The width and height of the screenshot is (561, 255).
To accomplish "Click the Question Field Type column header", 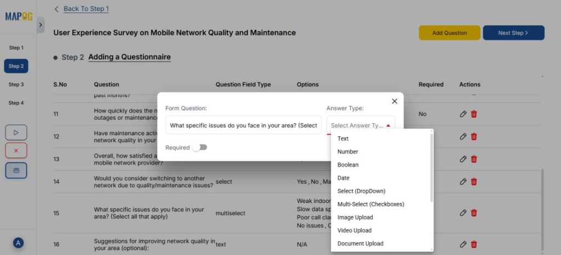I will (x=243, y=85).
